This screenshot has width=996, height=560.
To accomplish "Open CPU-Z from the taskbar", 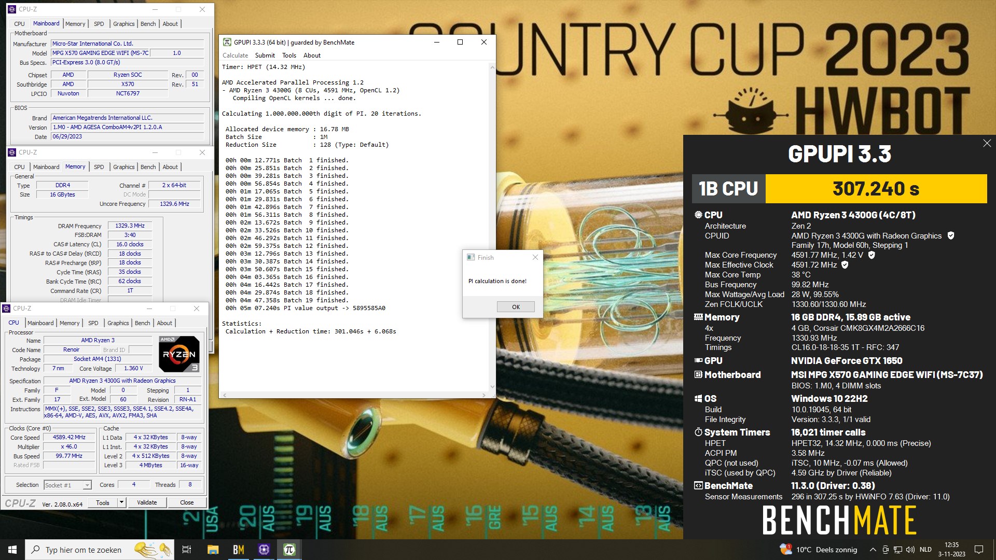I will tap(264, 550).
